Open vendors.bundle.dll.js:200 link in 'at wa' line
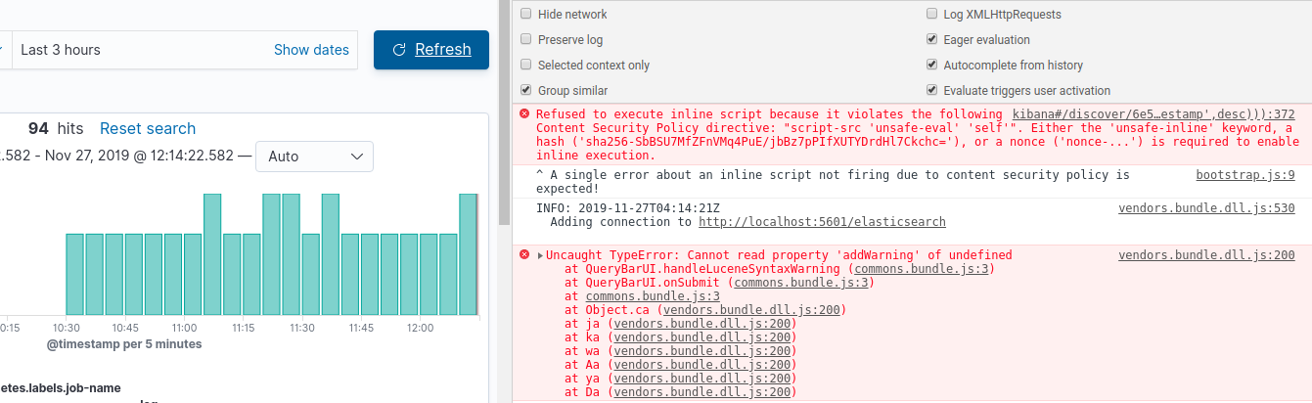1312x403 pixels. click(x=701, y=351)
